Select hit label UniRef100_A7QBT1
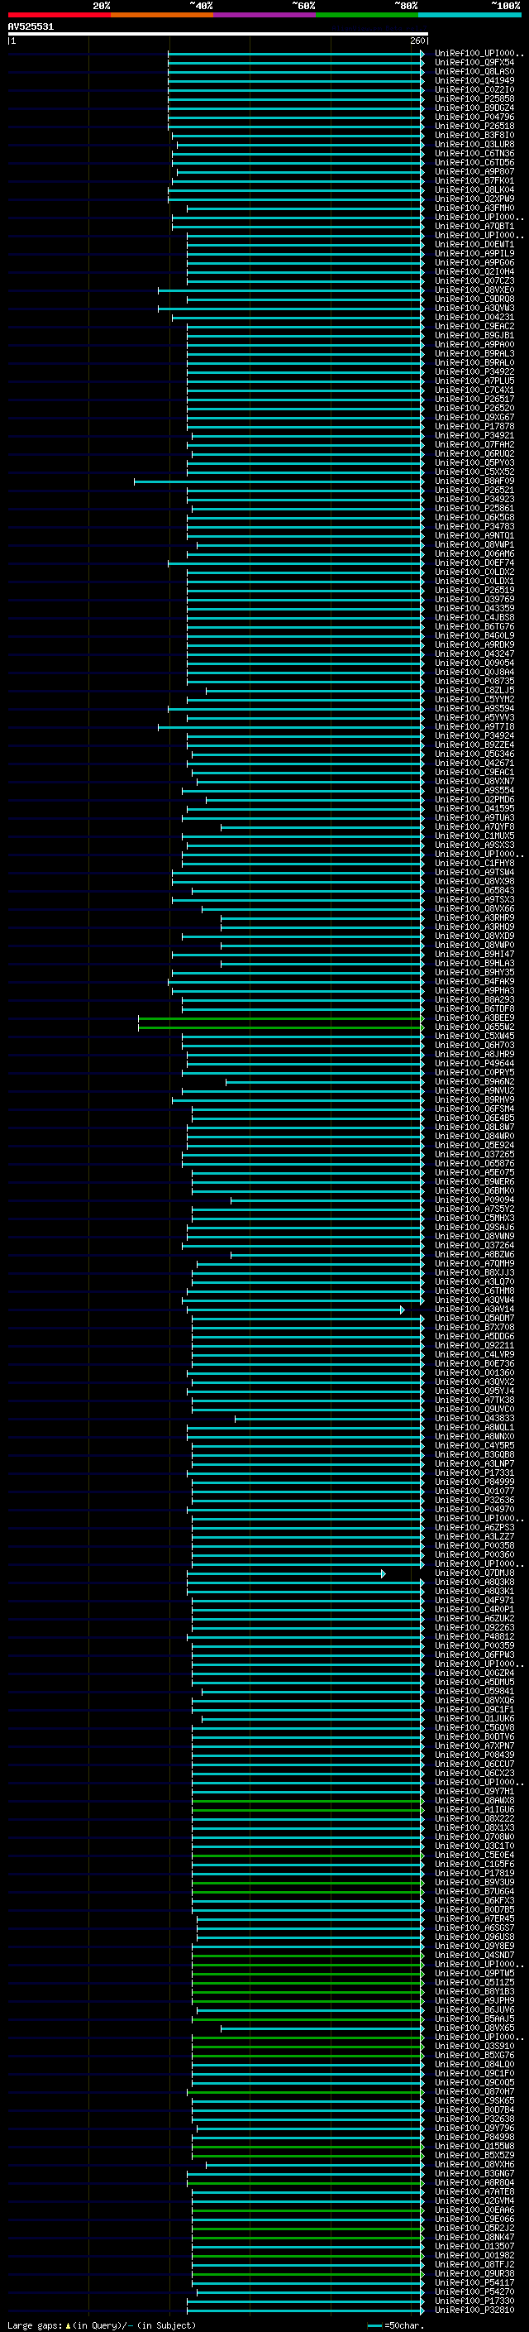The height and width of the screenshot is (2332, 529). (x=474, y=227)
